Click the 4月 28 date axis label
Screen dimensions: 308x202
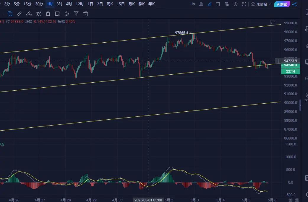(x=66, y=200)
